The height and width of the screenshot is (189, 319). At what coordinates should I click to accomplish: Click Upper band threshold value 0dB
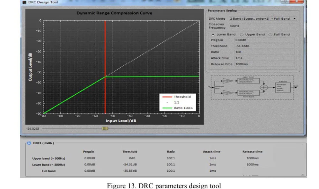click(132, 158)
